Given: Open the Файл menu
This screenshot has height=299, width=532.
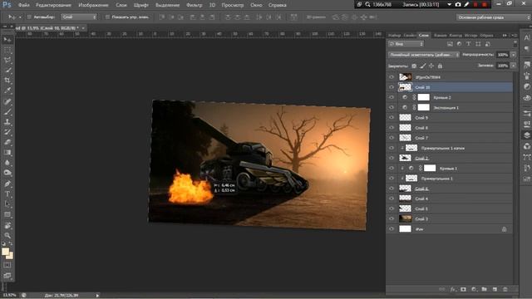Looking at the screenshot, I should [x=23, y=5].
